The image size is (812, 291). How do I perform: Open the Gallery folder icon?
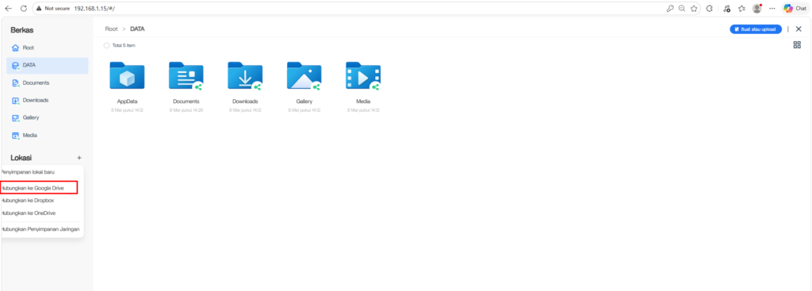pyautogui.click(x=304, y=76)
